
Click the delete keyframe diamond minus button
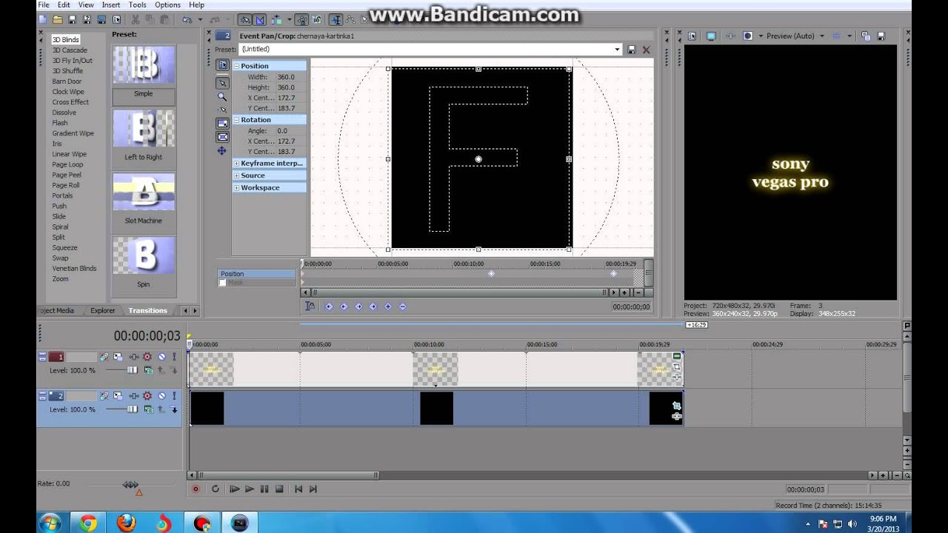402,306
